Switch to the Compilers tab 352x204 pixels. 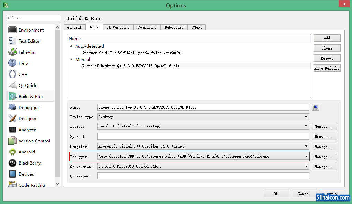(147, 27)
